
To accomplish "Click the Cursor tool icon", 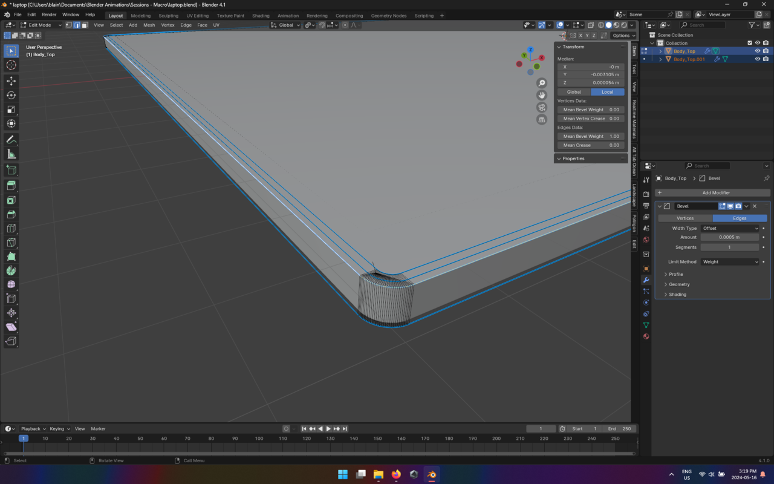I will click(11, 65).
